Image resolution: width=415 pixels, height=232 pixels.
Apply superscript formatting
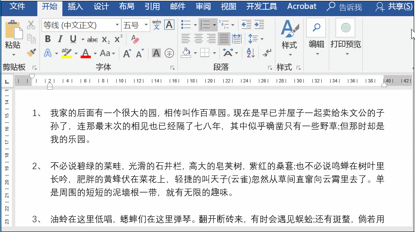tap(118, 39)
